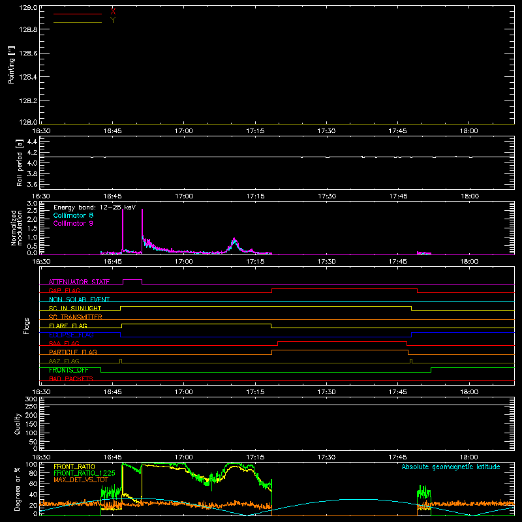Click the 2.5 modulation tick label
Screen dimensions: 522x522
coord(32,211)
